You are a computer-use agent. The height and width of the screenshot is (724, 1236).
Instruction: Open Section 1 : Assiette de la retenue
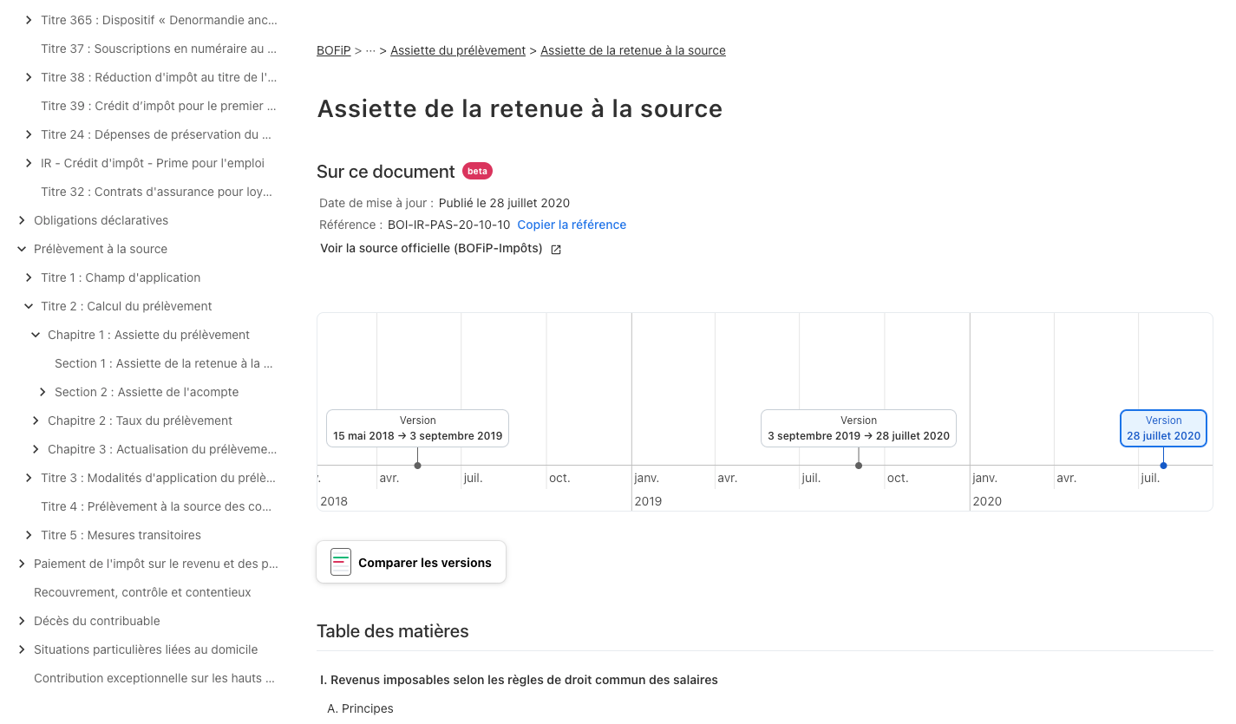[163, 363]
